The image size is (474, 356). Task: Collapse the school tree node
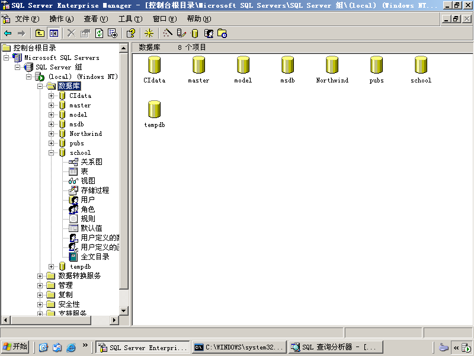(51, 153)
